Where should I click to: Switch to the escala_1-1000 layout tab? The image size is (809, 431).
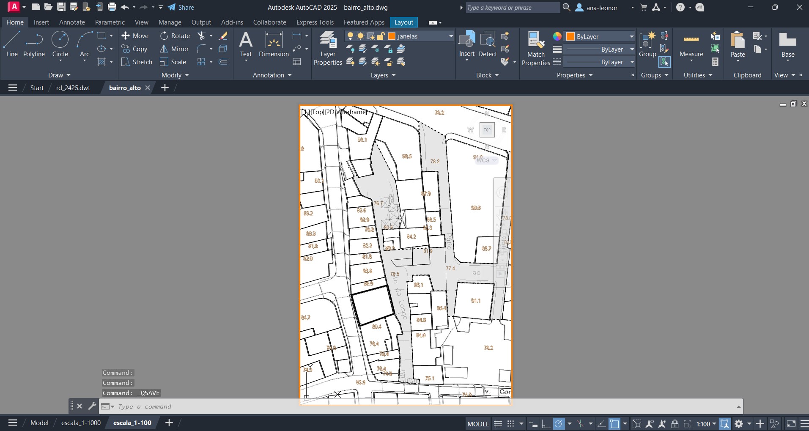point(81,423)
